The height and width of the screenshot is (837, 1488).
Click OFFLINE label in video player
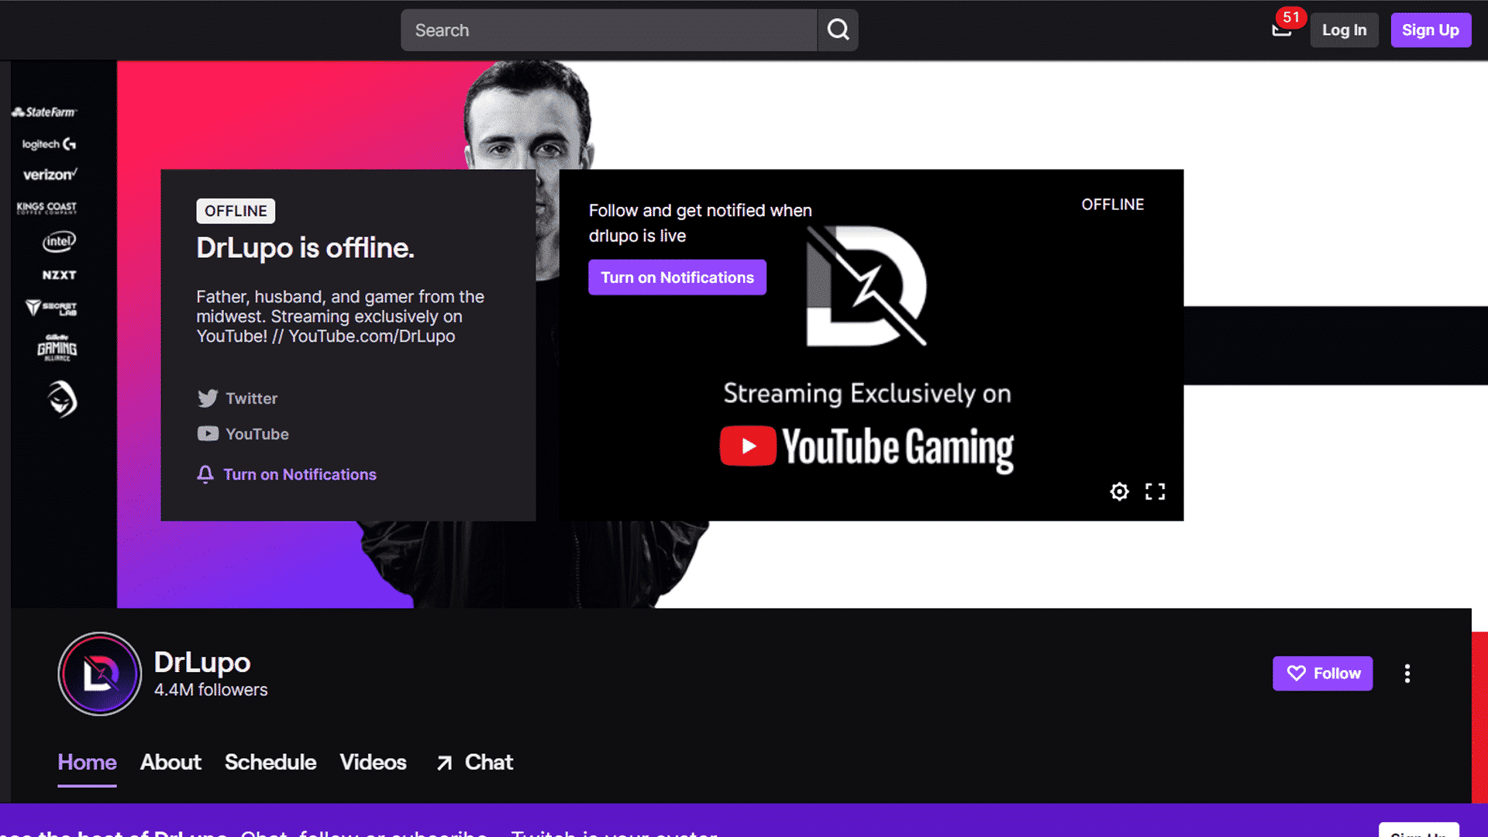[x=1113, y=205]
